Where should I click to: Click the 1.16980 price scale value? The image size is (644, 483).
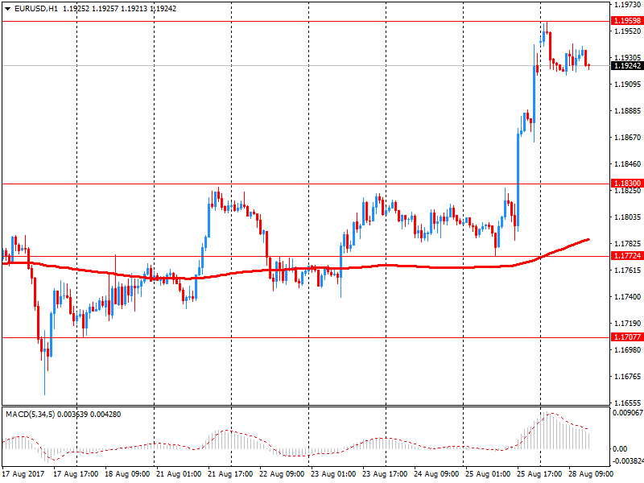pyautogui.click(x=628, y=350)
